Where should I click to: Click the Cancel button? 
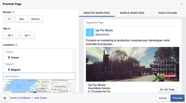coord(163,98)
